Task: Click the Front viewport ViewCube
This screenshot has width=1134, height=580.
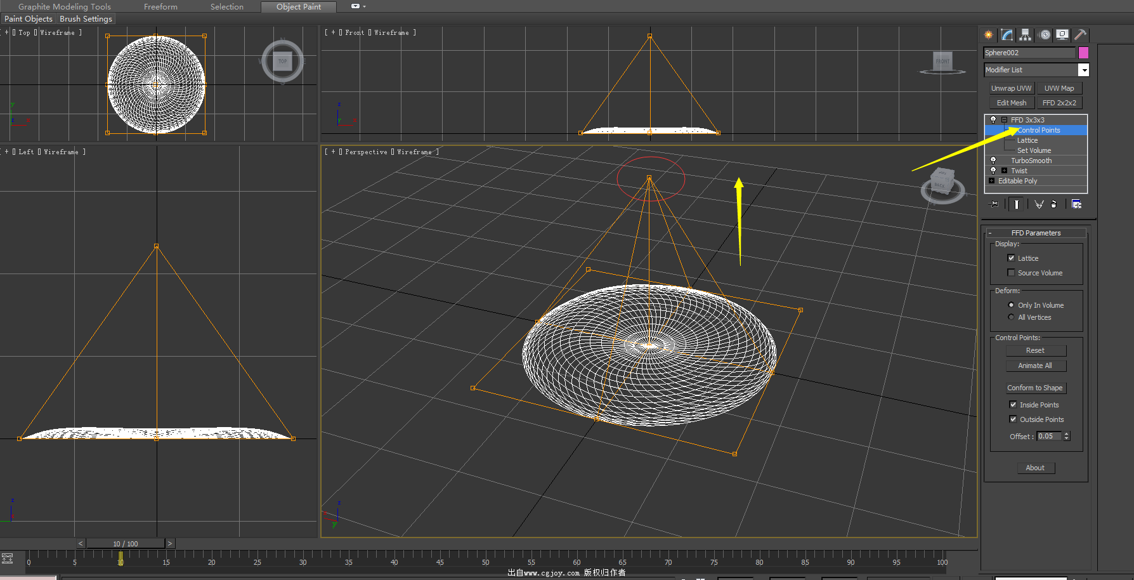Action: click(x=943, y=62)
